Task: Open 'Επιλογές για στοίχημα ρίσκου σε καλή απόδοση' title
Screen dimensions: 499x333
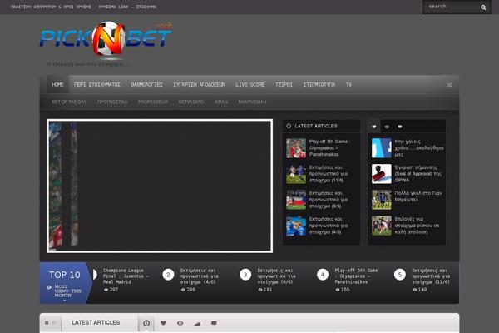Action: (417, 226)
